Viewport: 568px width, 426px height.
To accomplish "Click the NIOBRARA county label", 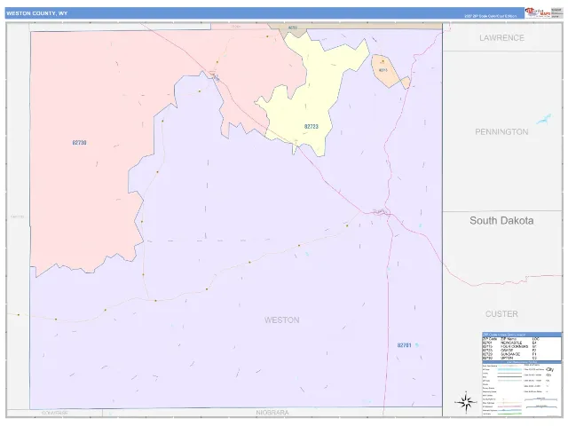I will [272, 413].
